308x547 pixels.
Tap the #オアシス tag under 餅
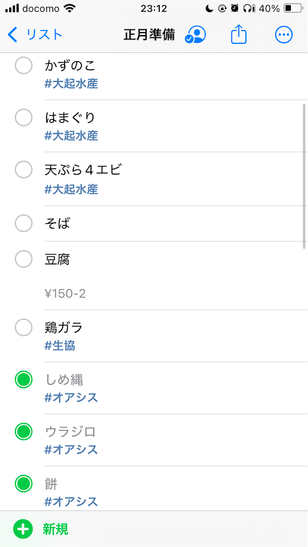tap(71, 502)
